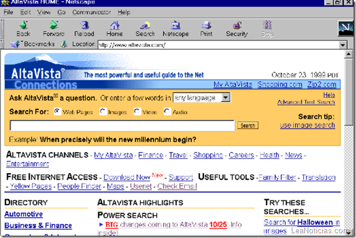Open News channel link
Screen dimensions: 356x238
(294, 155)
